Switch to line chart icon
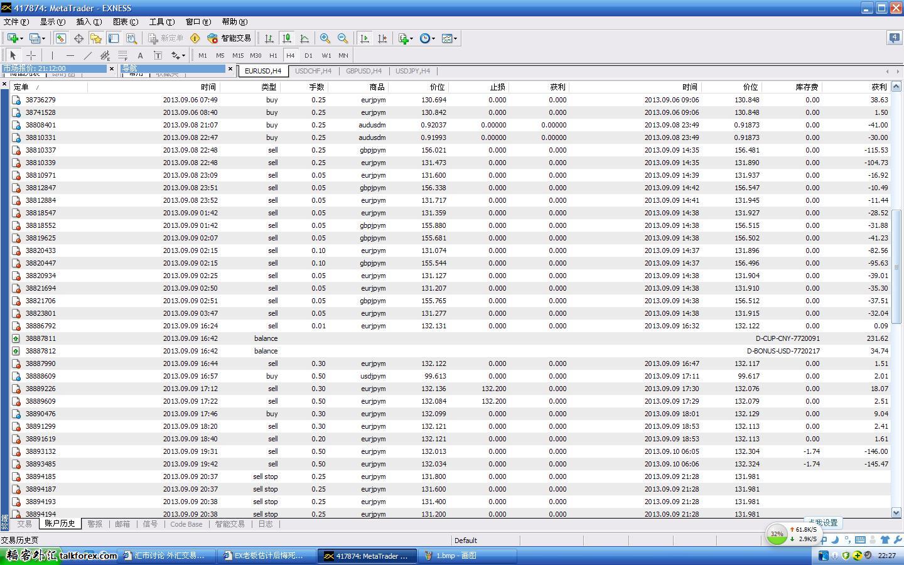 pyautogui.click(x=304, y=38)
